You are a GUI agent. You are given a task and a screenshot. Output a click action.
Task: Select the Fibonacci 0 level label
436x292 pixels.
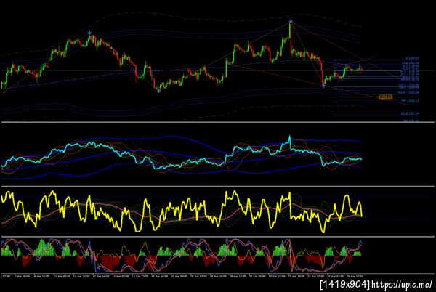coord(412,58)
